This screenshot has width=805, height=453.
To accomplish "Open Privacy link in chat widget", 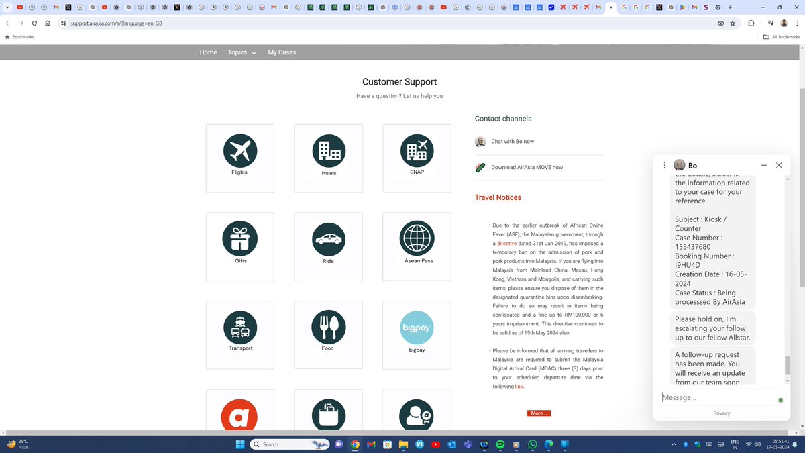I will [722, 413].
